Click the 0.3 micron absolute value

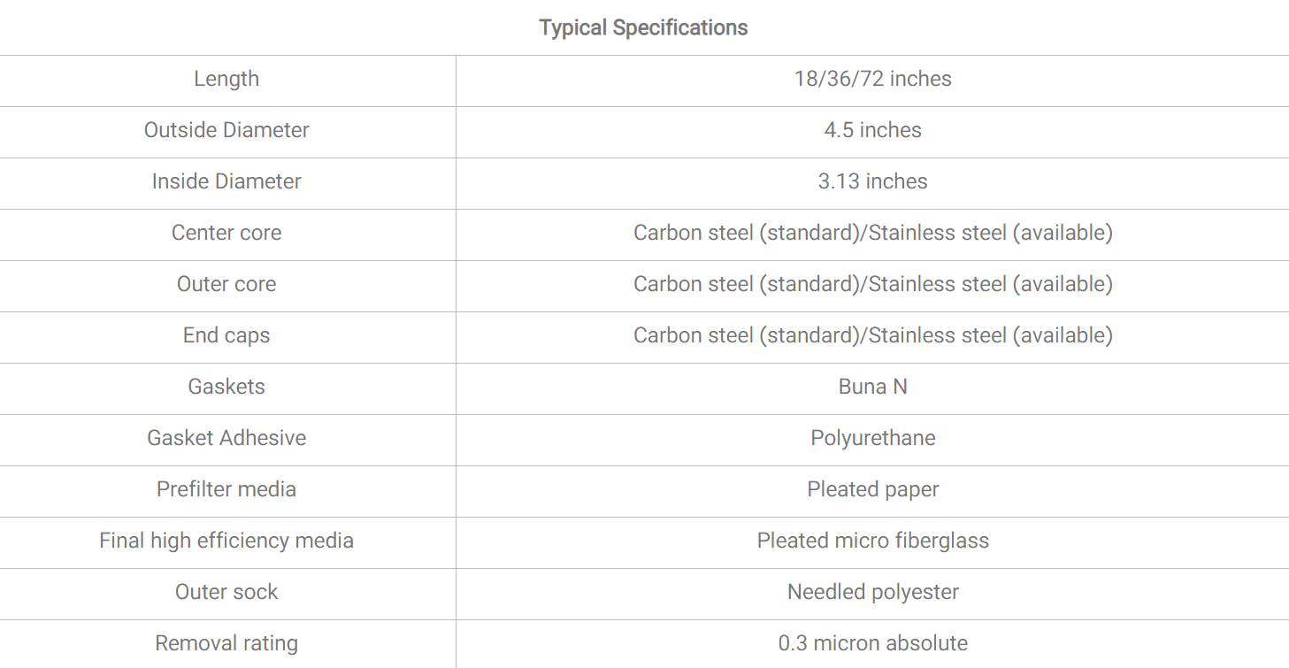(x=872, y=643)
